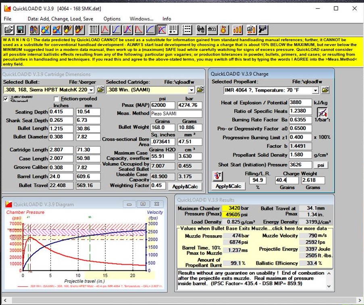Click the omega-pi unit conversion arrows icon

click(201, 30)
